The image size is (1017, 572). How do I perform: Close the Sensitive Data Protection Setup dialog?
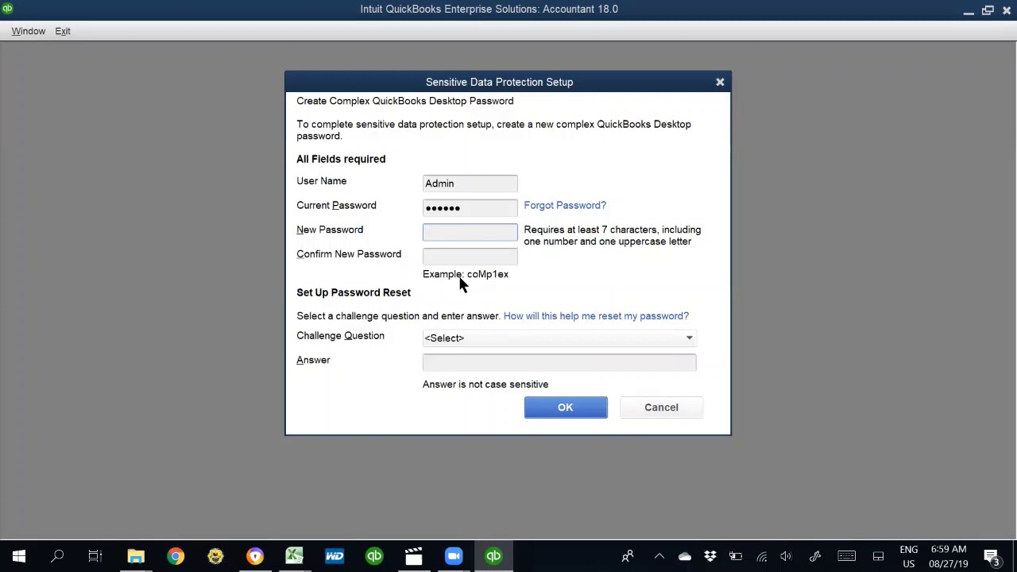[720, 82]
